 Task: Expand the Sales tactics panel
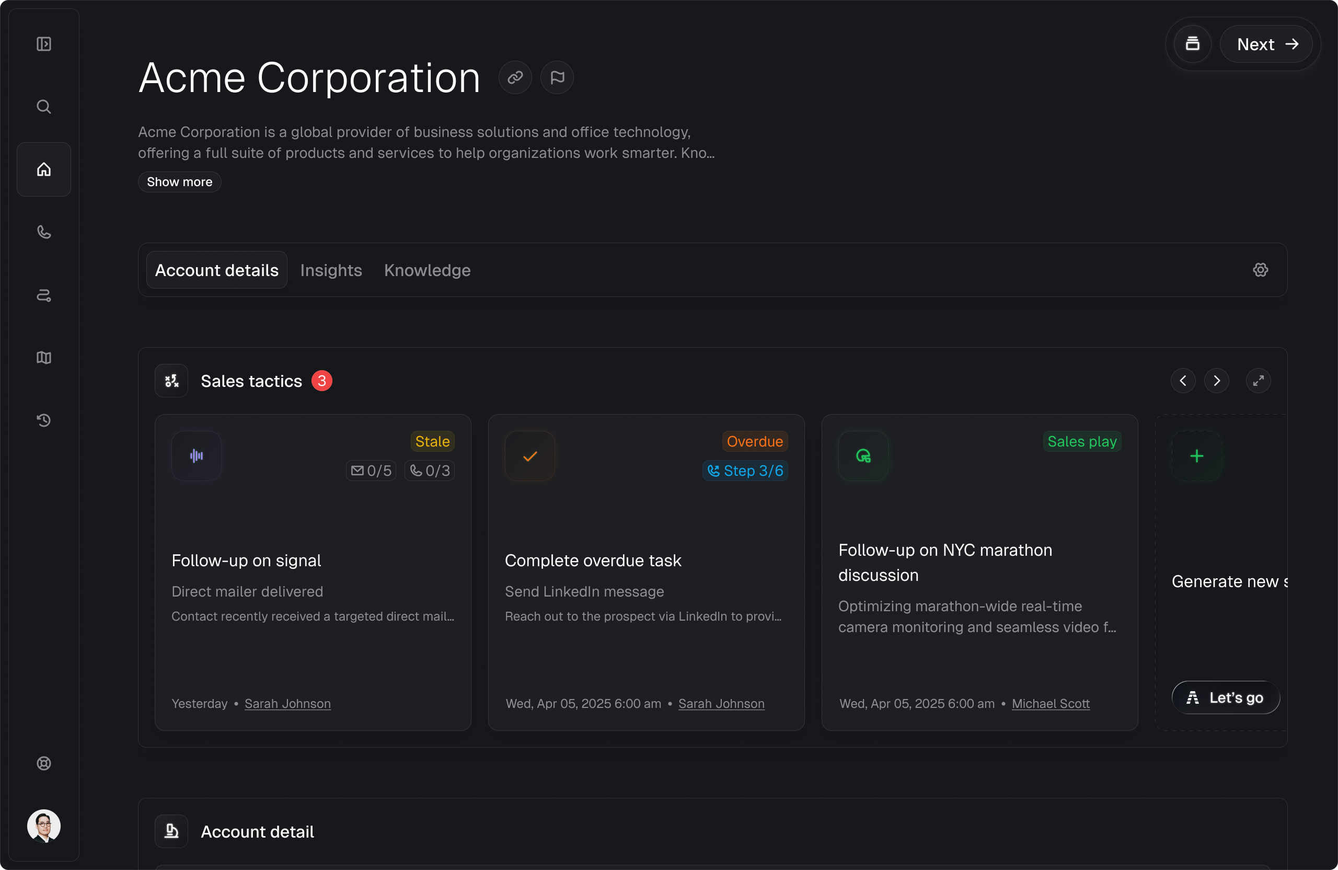1258,381
